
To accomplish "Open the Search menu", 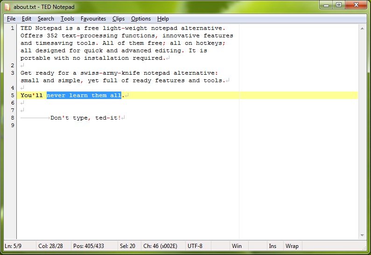I will coord(46,19).
